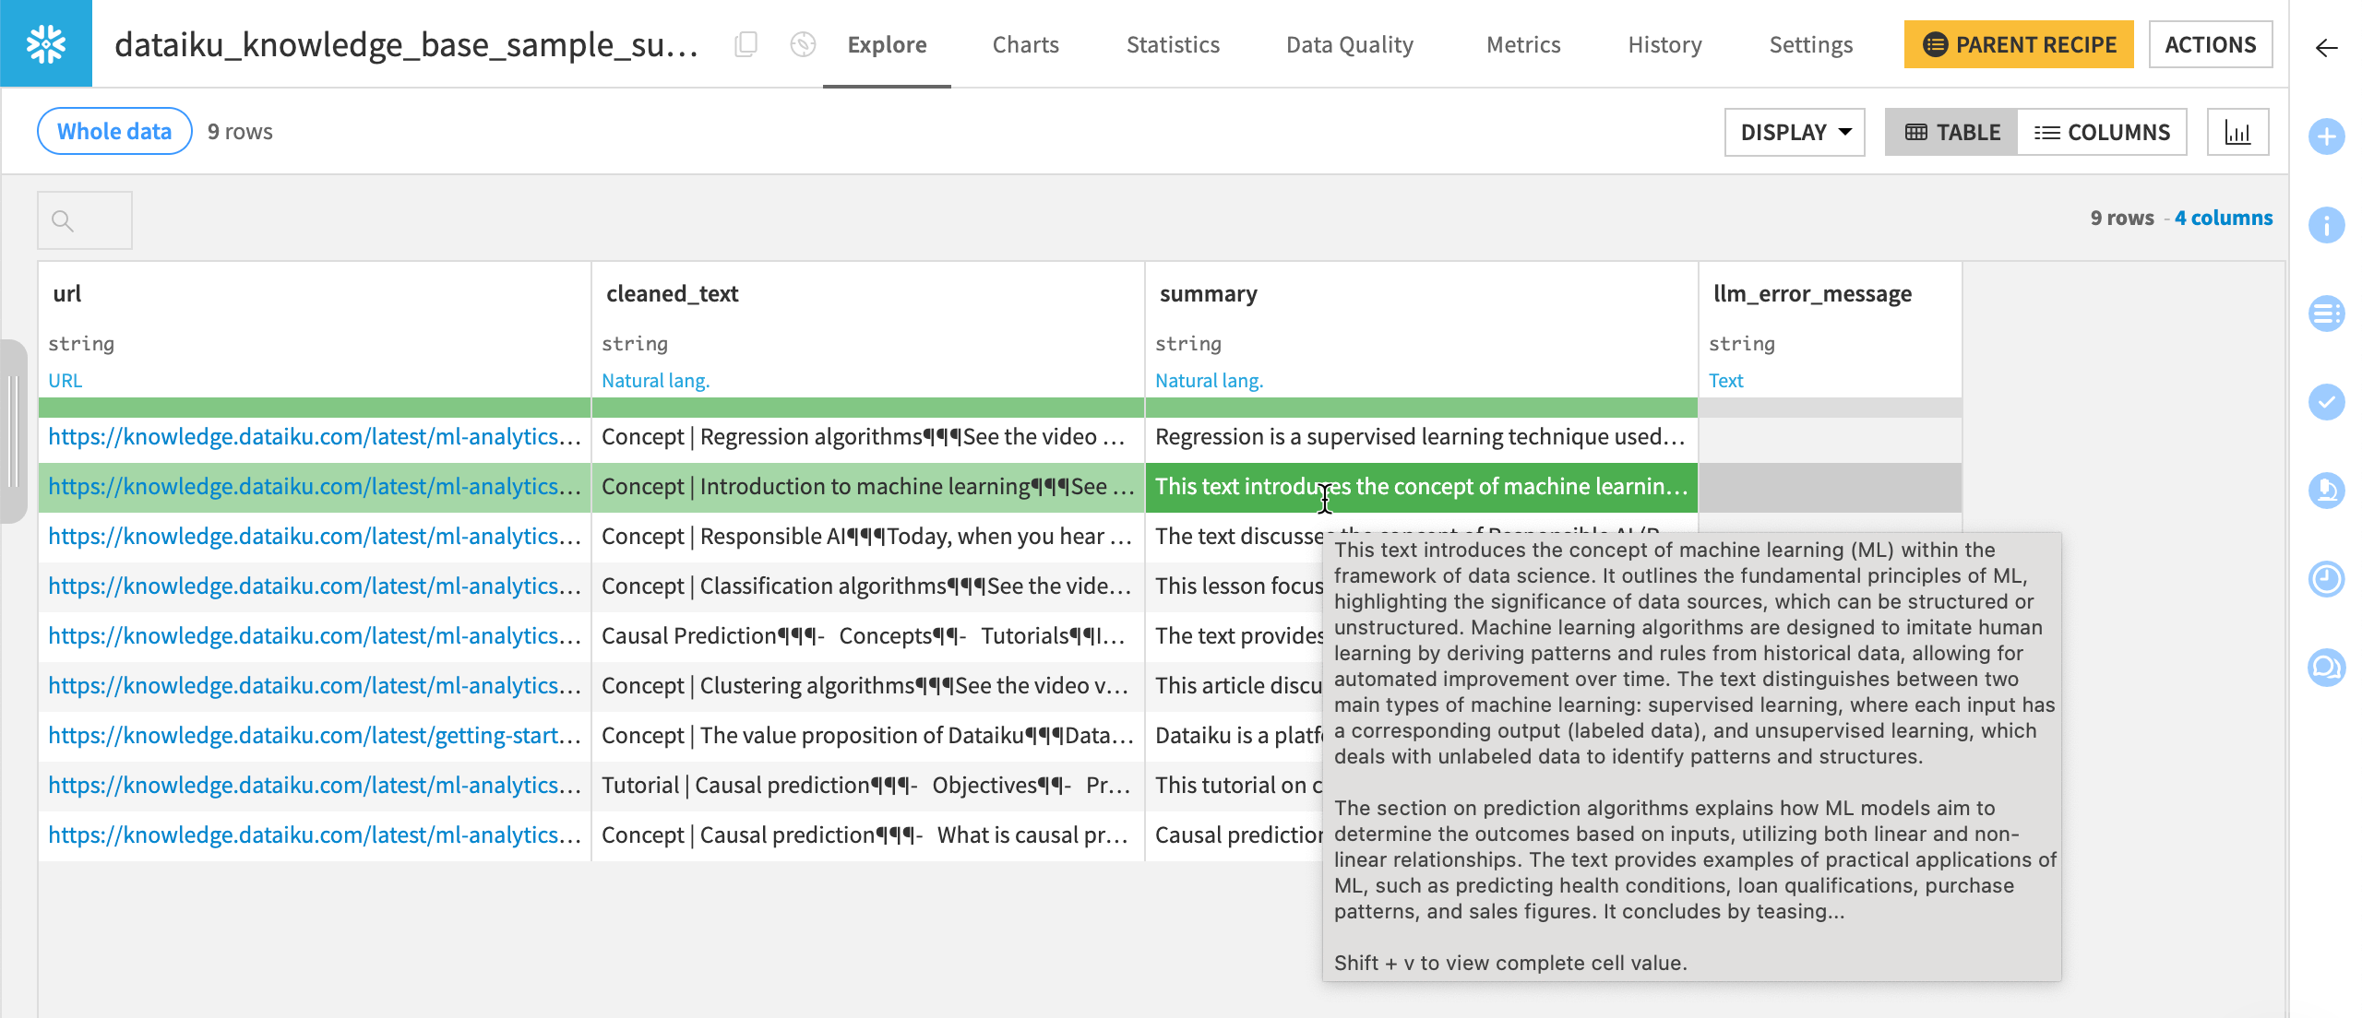2362x1018 pixels.
Task: Open ml-analytics URL link in row 2
Action: [314, 485]
